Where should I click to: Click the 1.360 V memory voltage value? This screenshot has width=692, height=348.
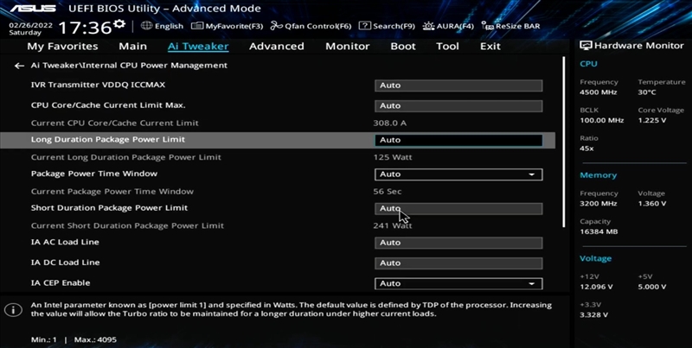click(x=652, y=204)
